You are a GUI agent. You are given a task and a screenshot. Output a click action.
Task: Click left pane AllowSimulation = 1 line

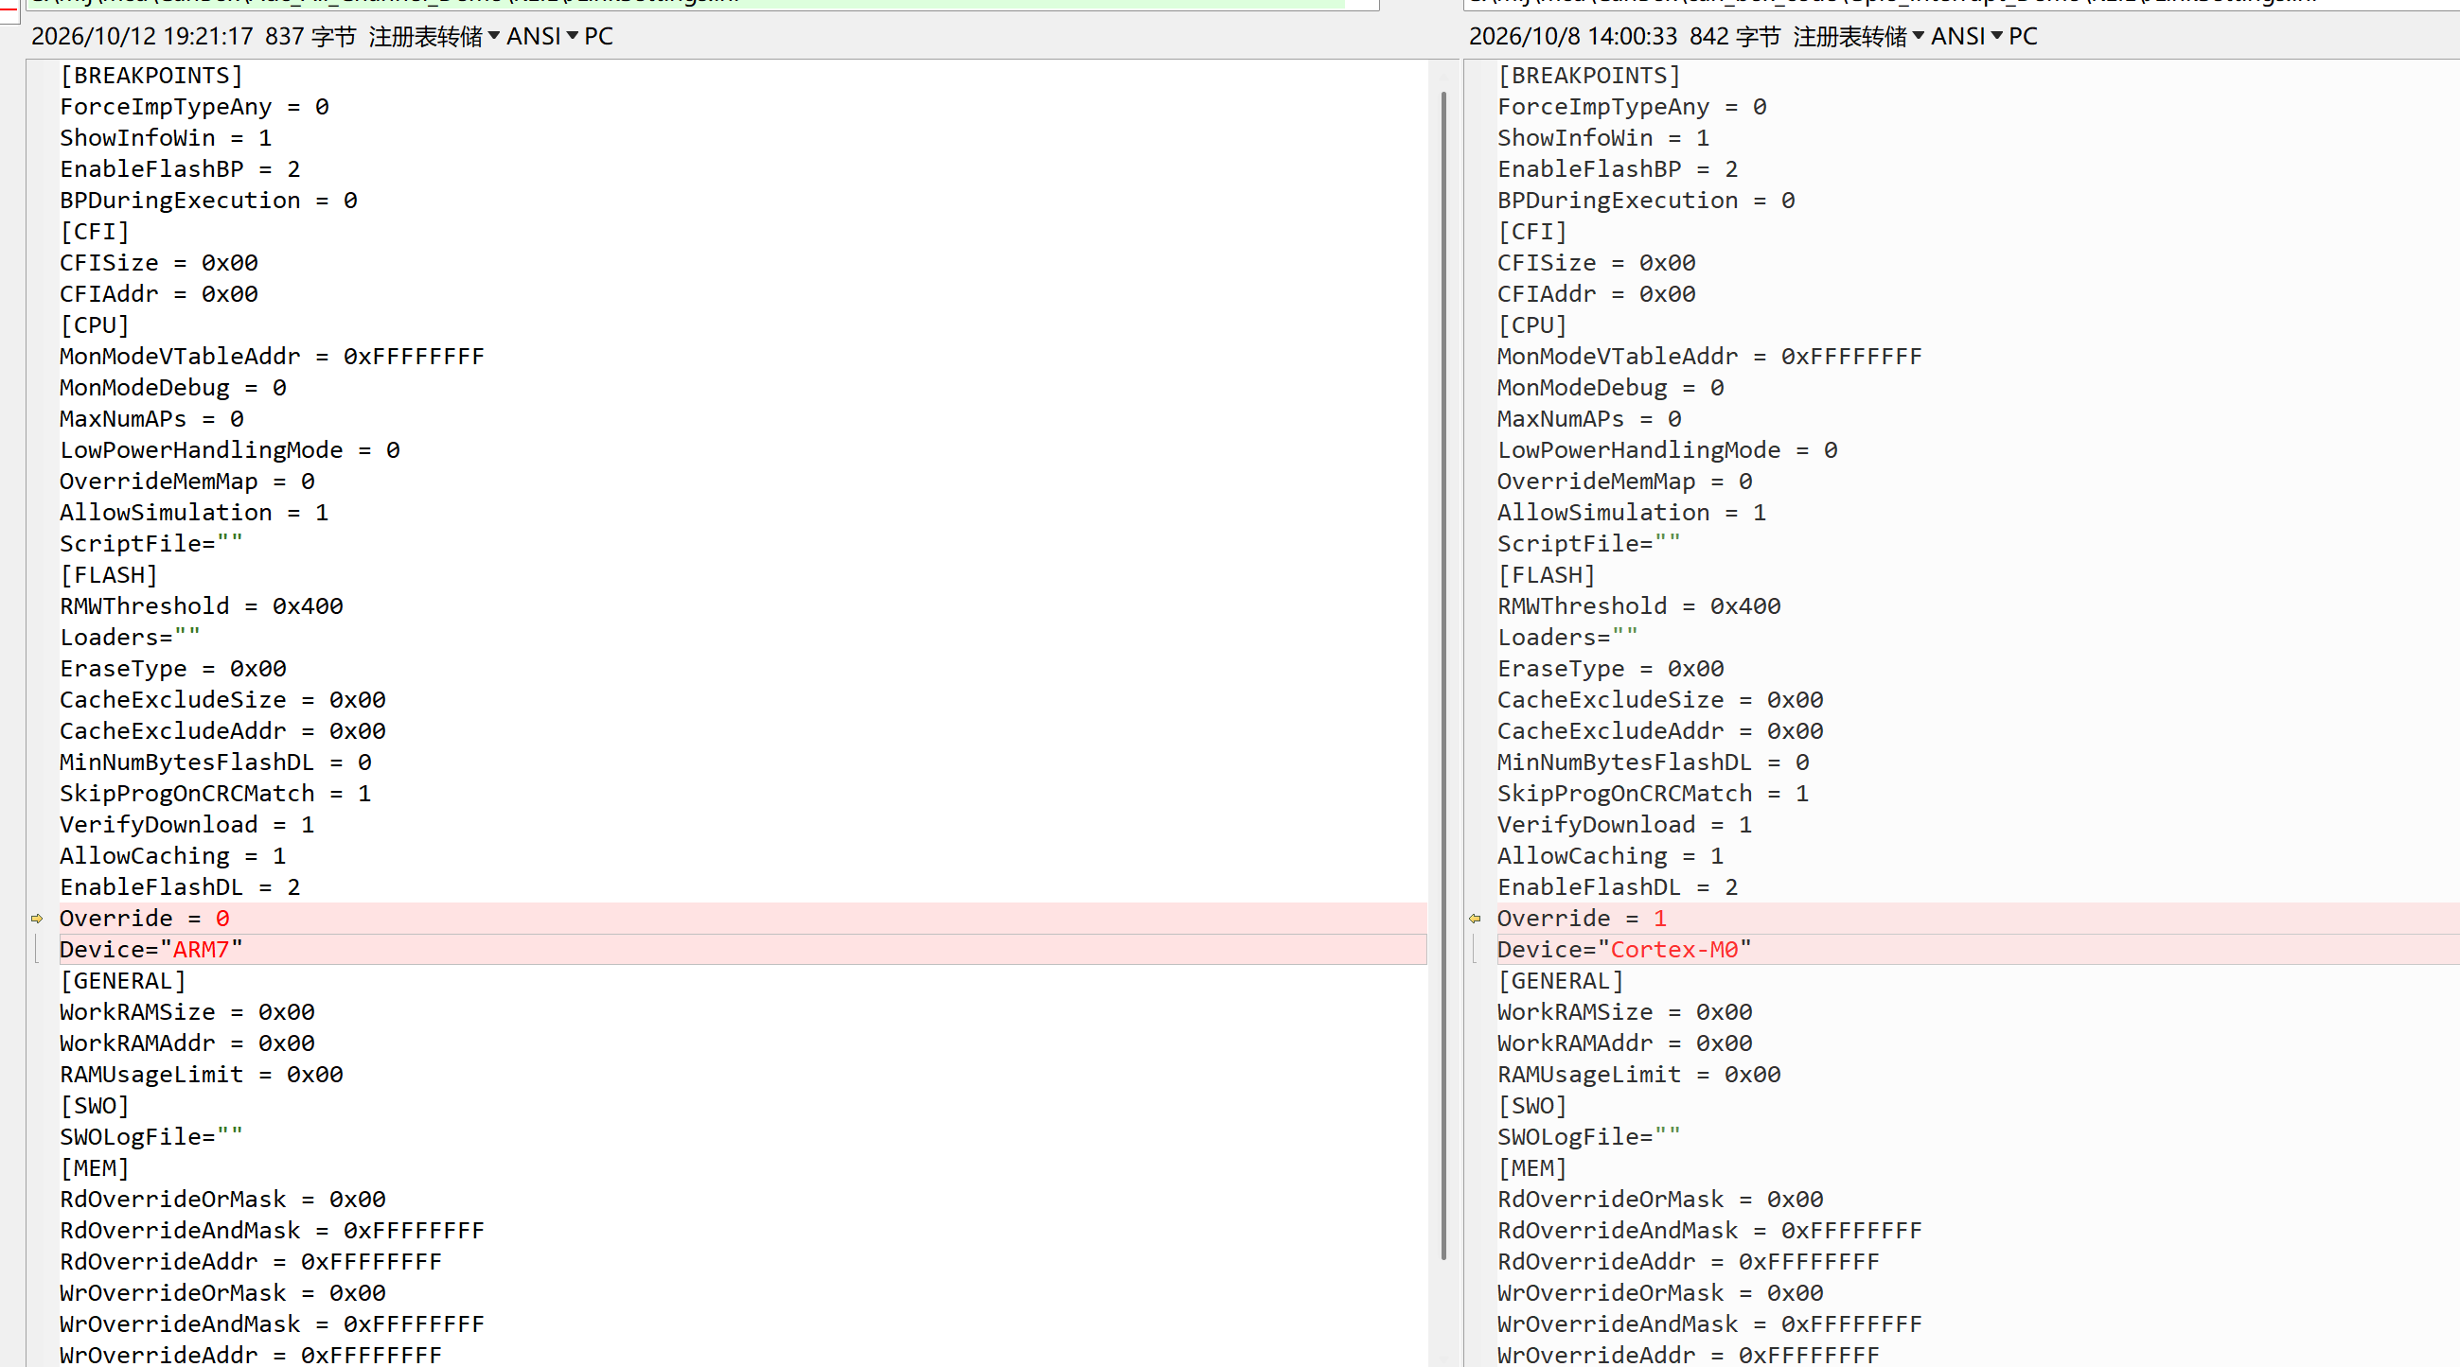click(x=195, y=513)
